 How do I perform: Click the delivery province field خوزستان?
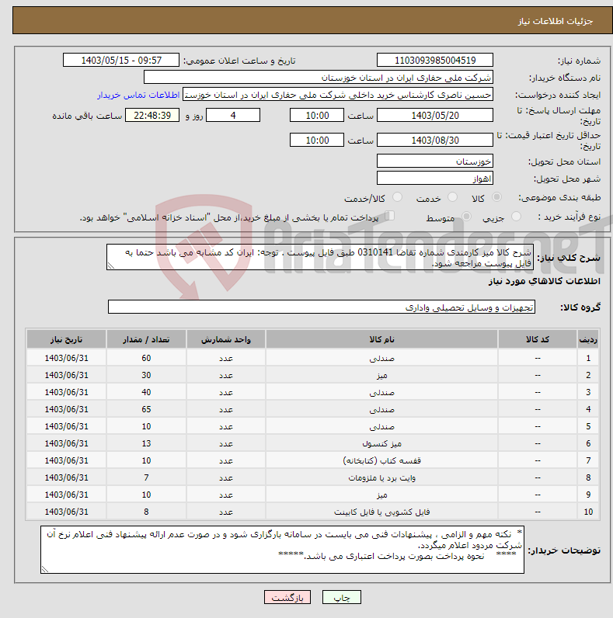(x=435, y=161)
